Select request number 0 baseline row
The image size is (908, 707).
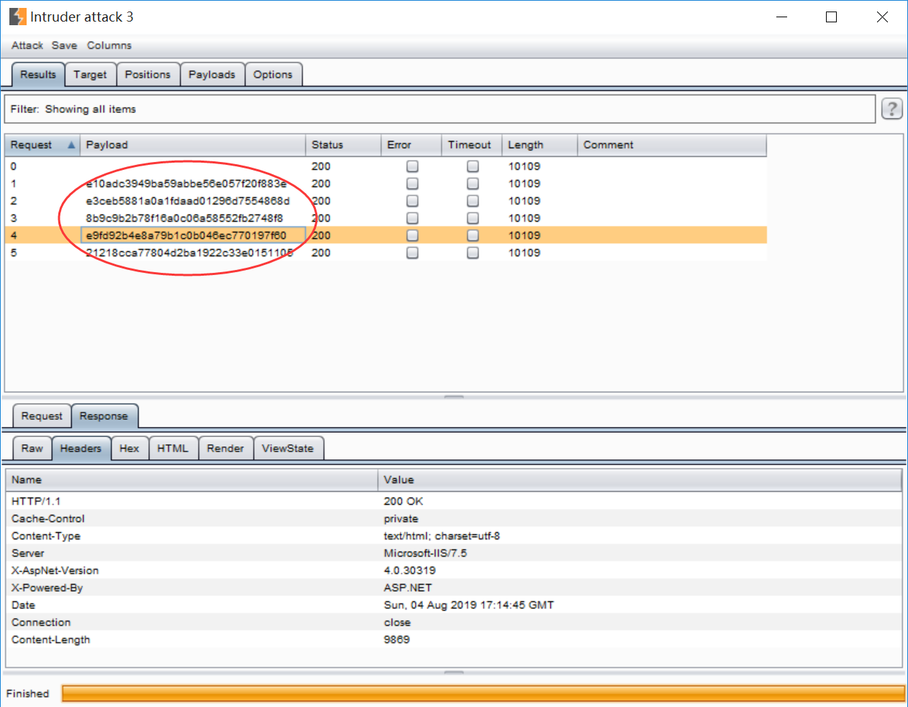coord(386,166)
